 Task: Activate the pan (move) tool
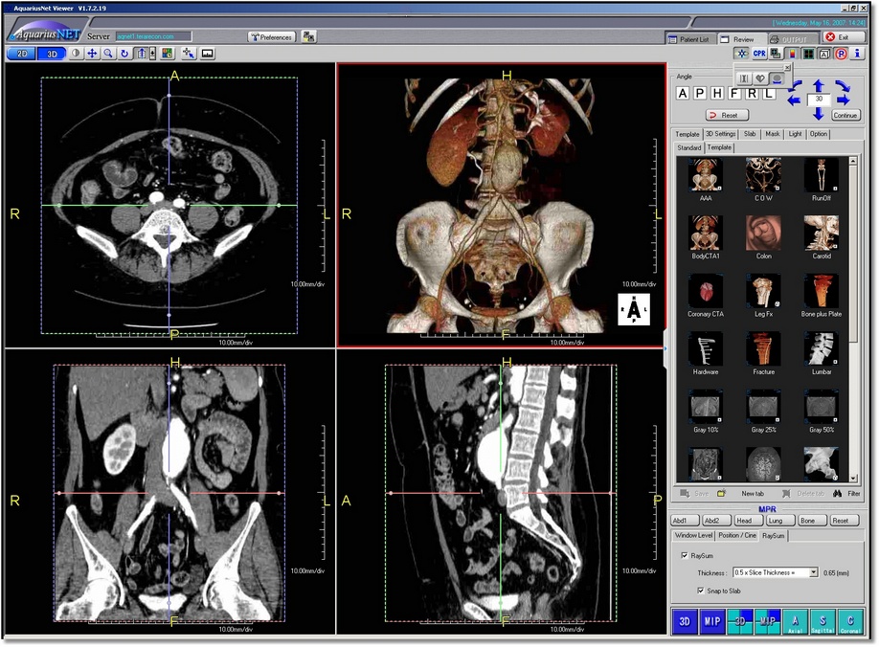coord(92,54)
